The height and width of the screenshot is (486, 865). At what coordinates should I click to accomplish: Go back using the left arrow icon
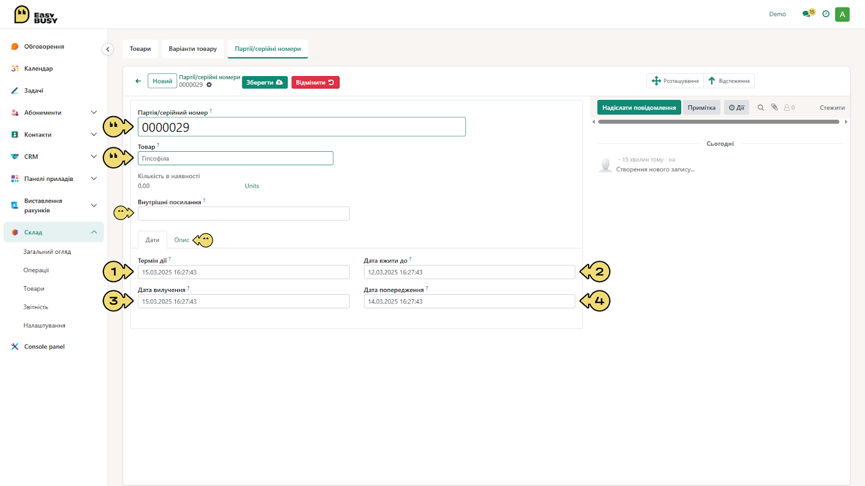(138, 81)
